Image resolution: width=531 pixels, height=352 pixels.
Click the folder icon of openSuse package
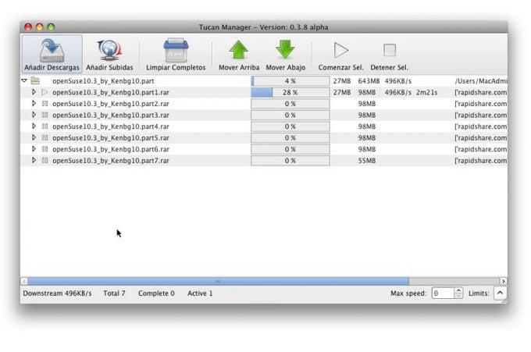35,81
